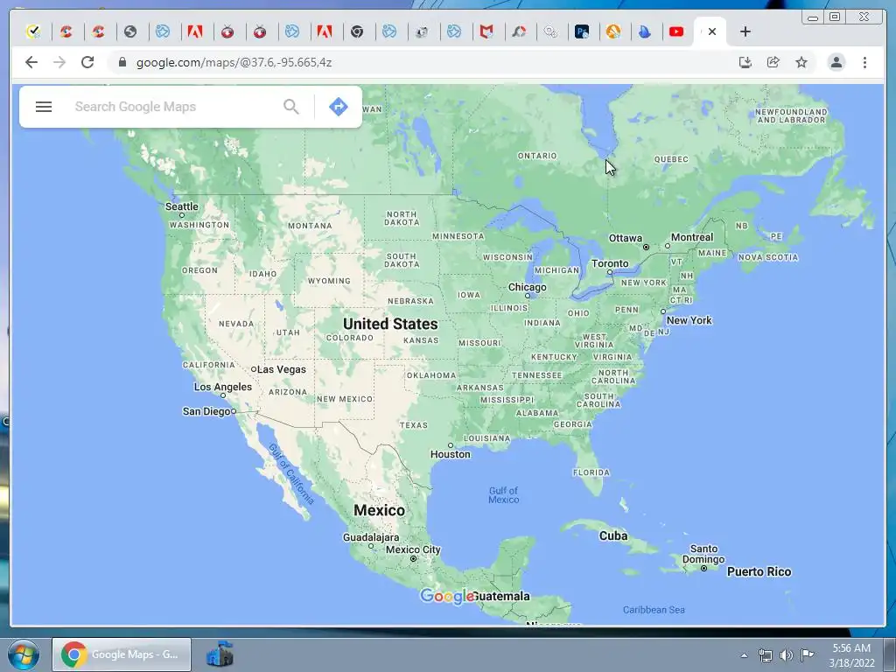Screen dimensions: 896x672
Task: Click the Gulf of Mexico label
Action: tap(503, 495)
